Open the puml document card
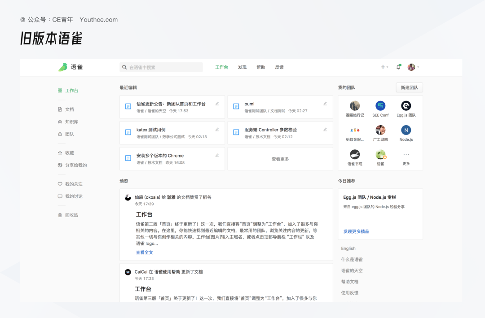Image resolution: width=485 pixels, height=318 pixels. tap(280, 107)
